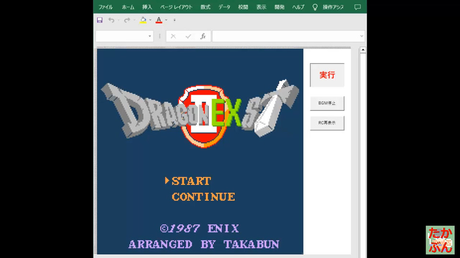Screen dimensions: 460x258
Task: Switch to the ヘルプ ribbon tab
Action: click(x=298, y=7)
